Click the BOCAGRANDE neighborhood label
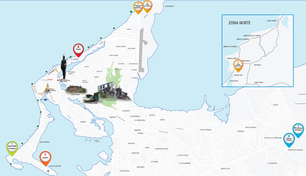 [x=45, y=142]
